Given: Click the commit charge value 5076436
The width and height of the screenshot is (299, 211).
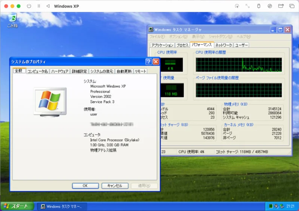Looking at the screenshot, I should coord(208,133).
